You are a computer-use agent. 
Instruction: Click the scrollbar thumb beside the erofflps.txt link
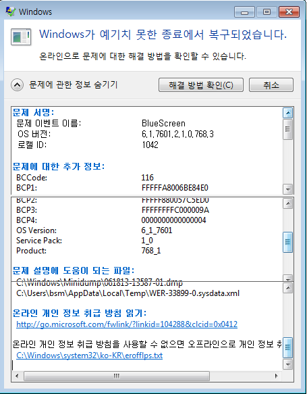[287, 348]
